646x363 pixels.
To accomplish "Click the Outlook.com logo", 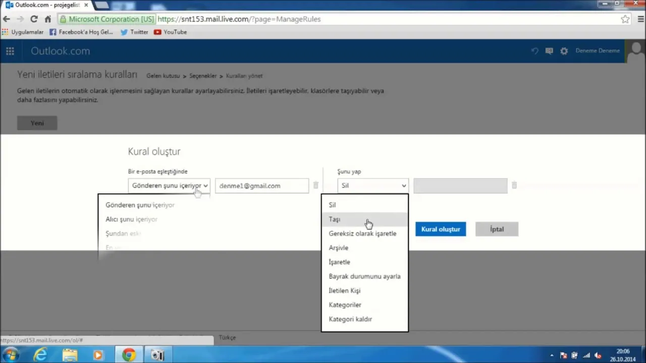I will click(60, 51).
